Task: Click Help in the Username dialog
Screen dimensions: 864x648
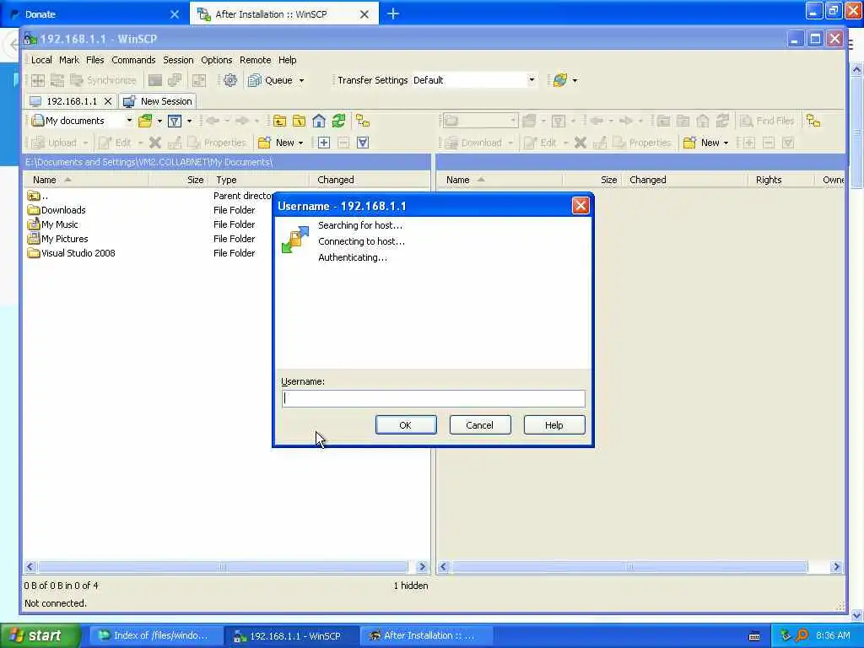Action: 554,425
